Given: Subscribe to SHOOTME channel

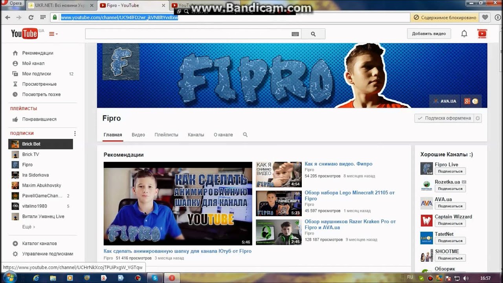Looking at the screenshot, I should pyautogui.click(x=450, y=258).
